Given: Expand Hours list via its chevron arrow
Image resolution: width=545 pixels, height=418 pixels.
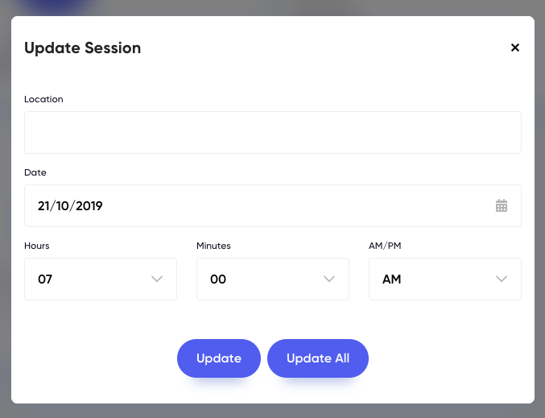Looking at the screenshot, I should [157, 279].
